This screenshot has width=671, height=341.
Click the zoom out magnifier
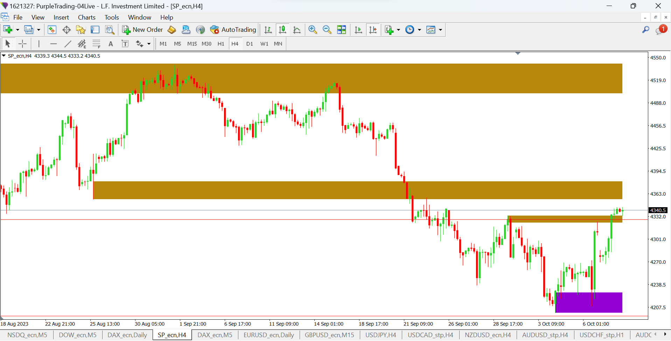(x=327, y=30)
